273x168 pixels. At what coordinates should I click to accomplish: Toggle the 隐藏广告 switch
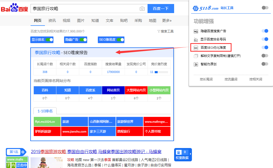83,40
